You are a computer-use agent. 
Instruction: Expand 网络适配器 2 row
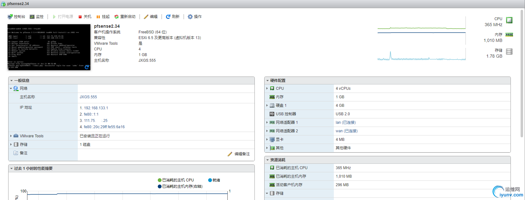pyautogui.click(x=267, y=131)
